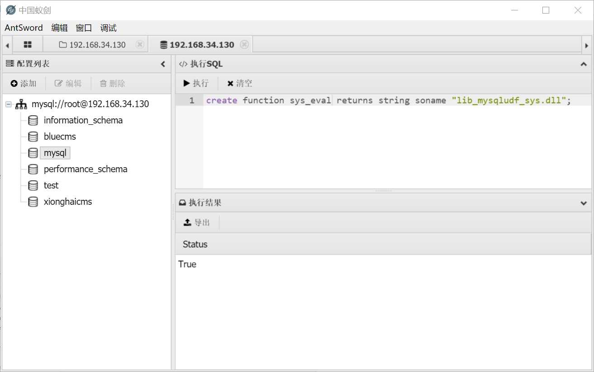Select the True result cell
The image size is (594, 372).
[x=187, y=264]
